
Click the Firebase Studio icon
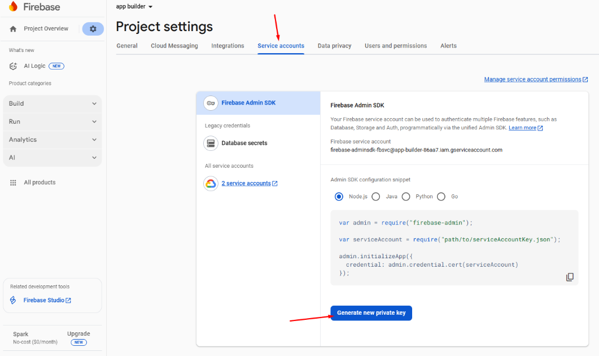pyautogui.click(x=13, y=300)
